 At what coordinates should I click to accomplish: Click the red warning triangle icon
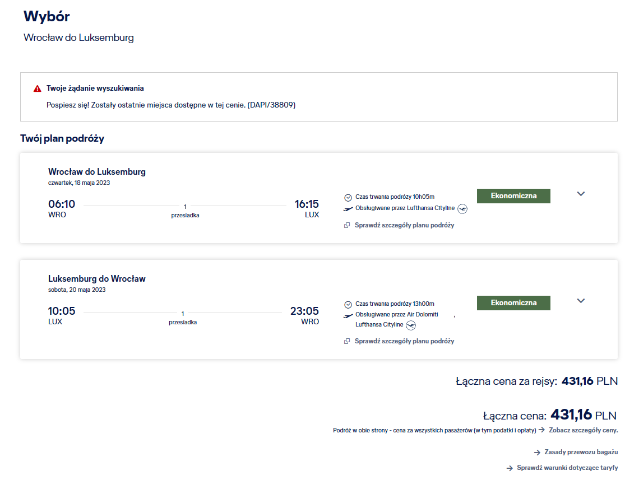38,88
